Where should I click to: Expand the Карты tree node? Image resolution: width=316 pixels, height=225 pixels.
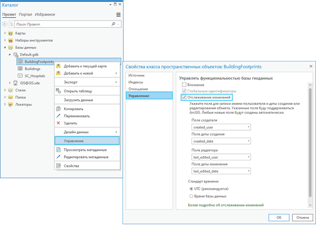point(5,33)
